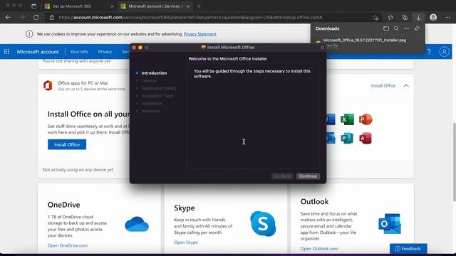
Task: Open the Microsoft apps grid launcher
Action: click(x=6, y=52)
